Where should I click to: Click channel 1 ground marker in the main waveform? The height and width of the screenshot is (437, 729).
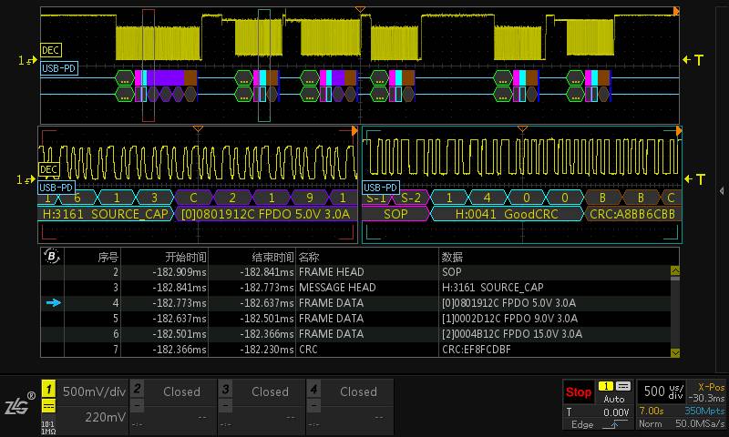27,60
